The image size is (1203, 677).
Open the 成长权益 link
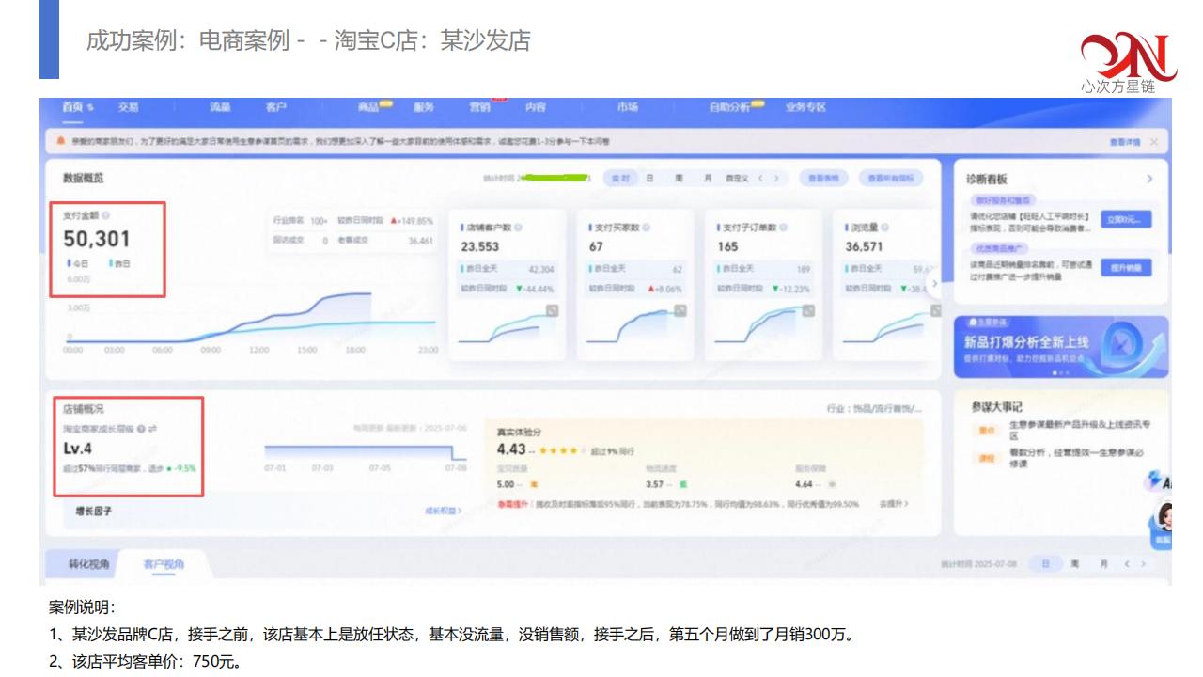coord(443,511)
